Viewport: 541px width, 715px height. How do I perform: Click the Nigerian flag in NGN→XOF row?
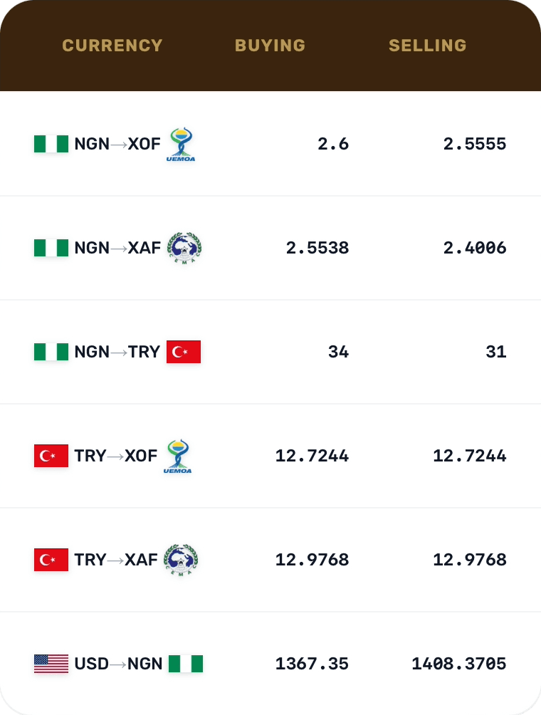[51, 144]
